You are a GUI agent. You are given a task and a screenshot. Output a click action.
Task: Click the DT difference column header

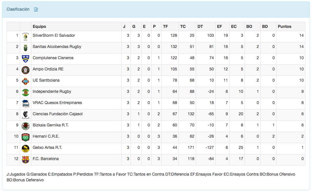(x=200, y=26)
